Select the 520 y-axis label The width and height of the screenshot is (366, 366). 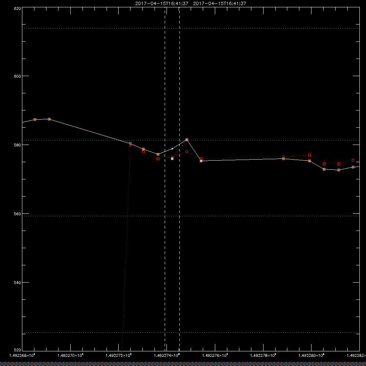(18, 350)
